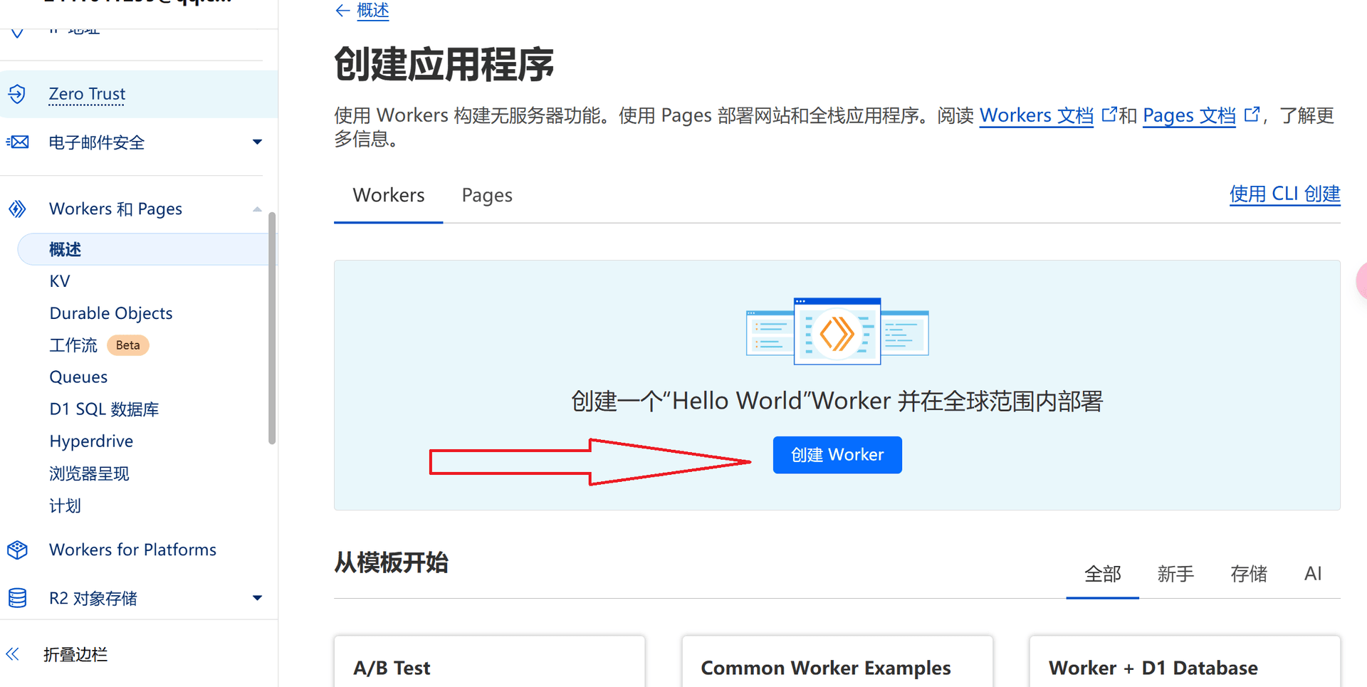Open 工作流 in the sidebar
Image resolution: width=1367 pixels, height=687 pixels.
tap(73, 345)
